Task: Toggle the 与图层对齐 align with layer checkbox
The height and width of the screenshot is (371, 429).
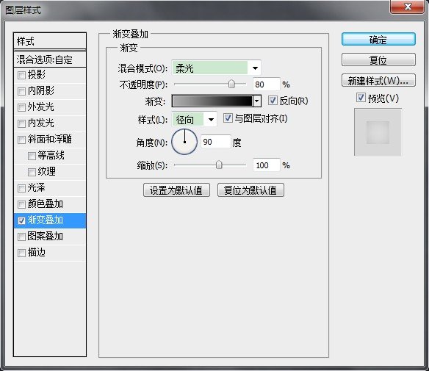Action: point(228,118)
